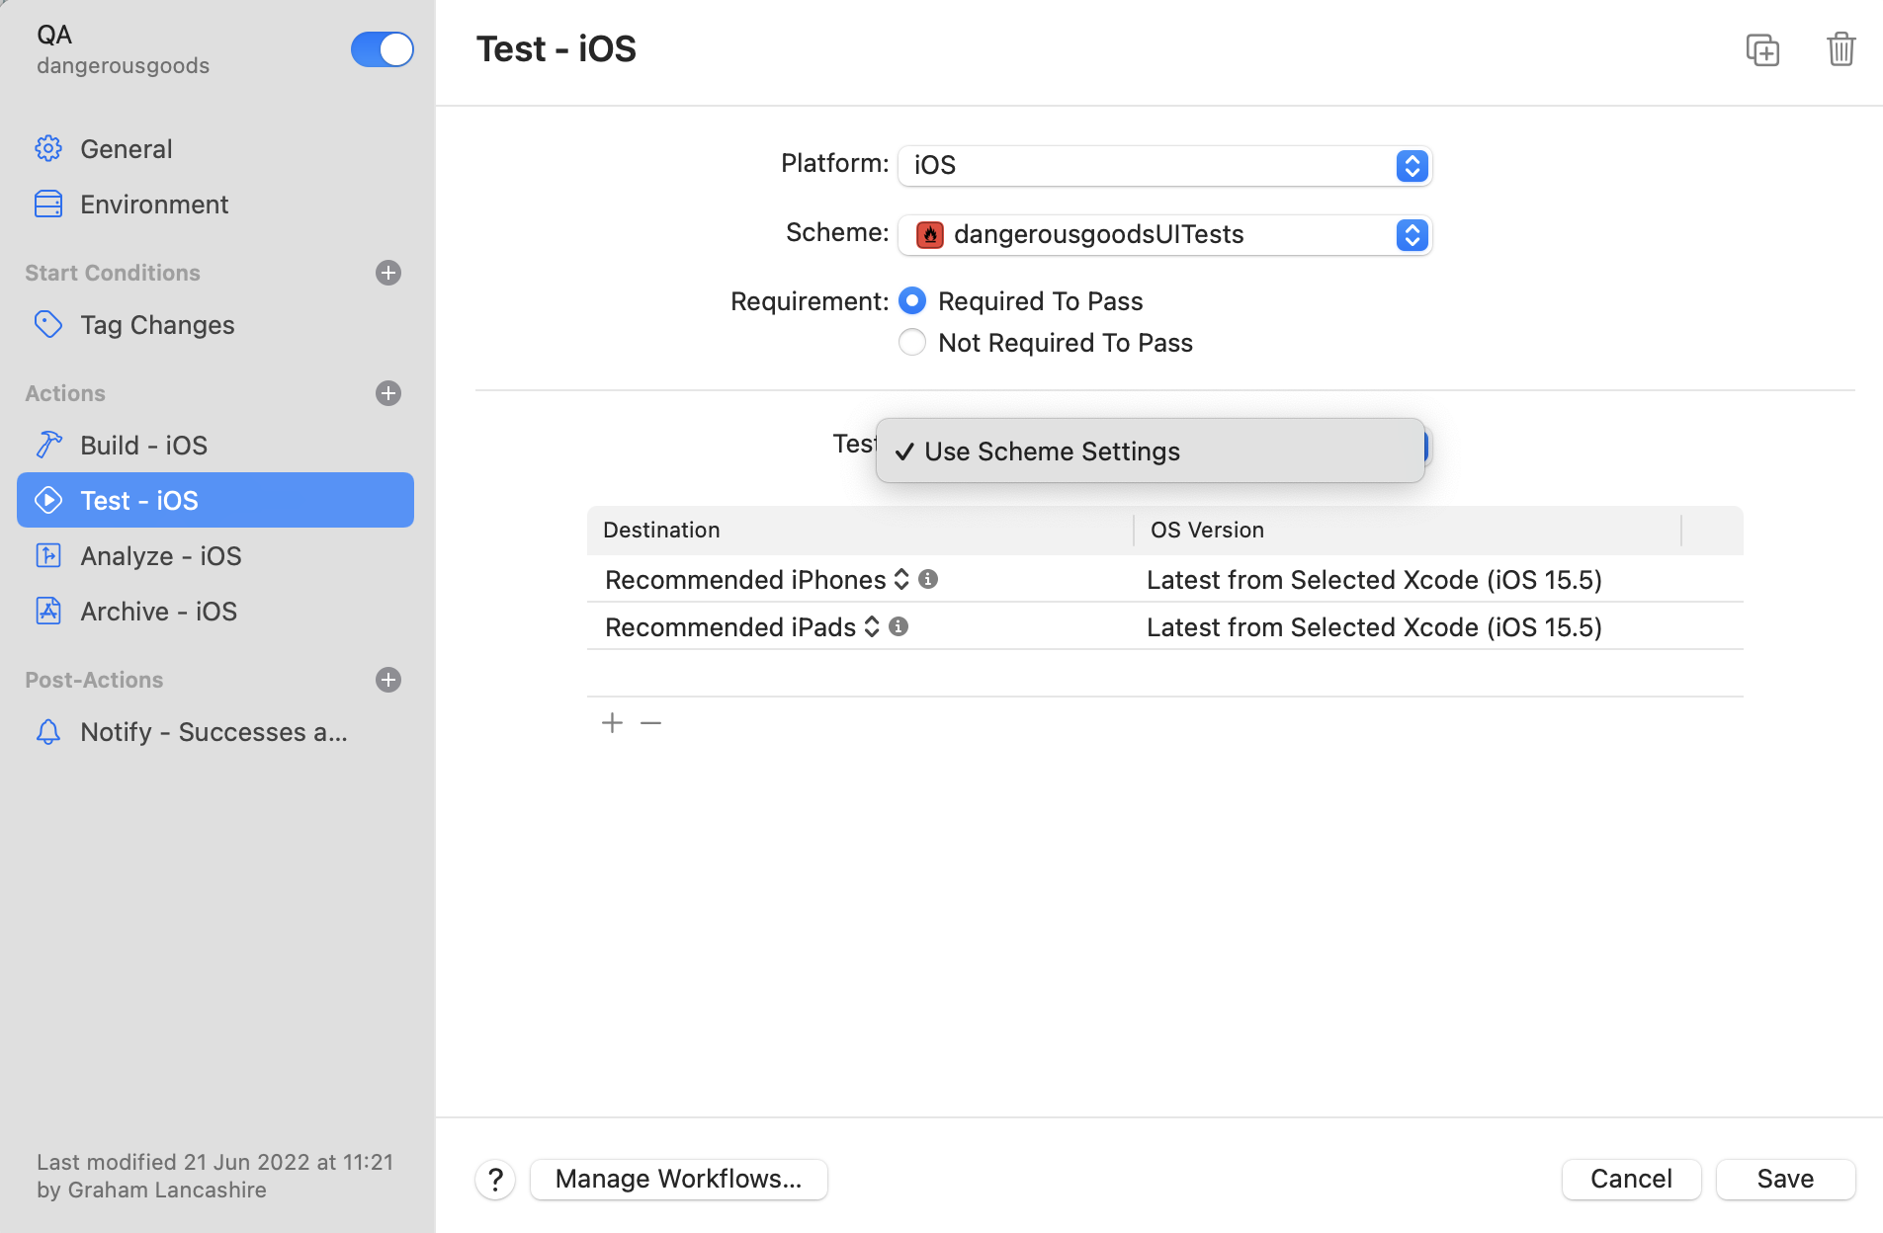
Task: Open the General settings gear icon
Action: click(x=48, y=148)
